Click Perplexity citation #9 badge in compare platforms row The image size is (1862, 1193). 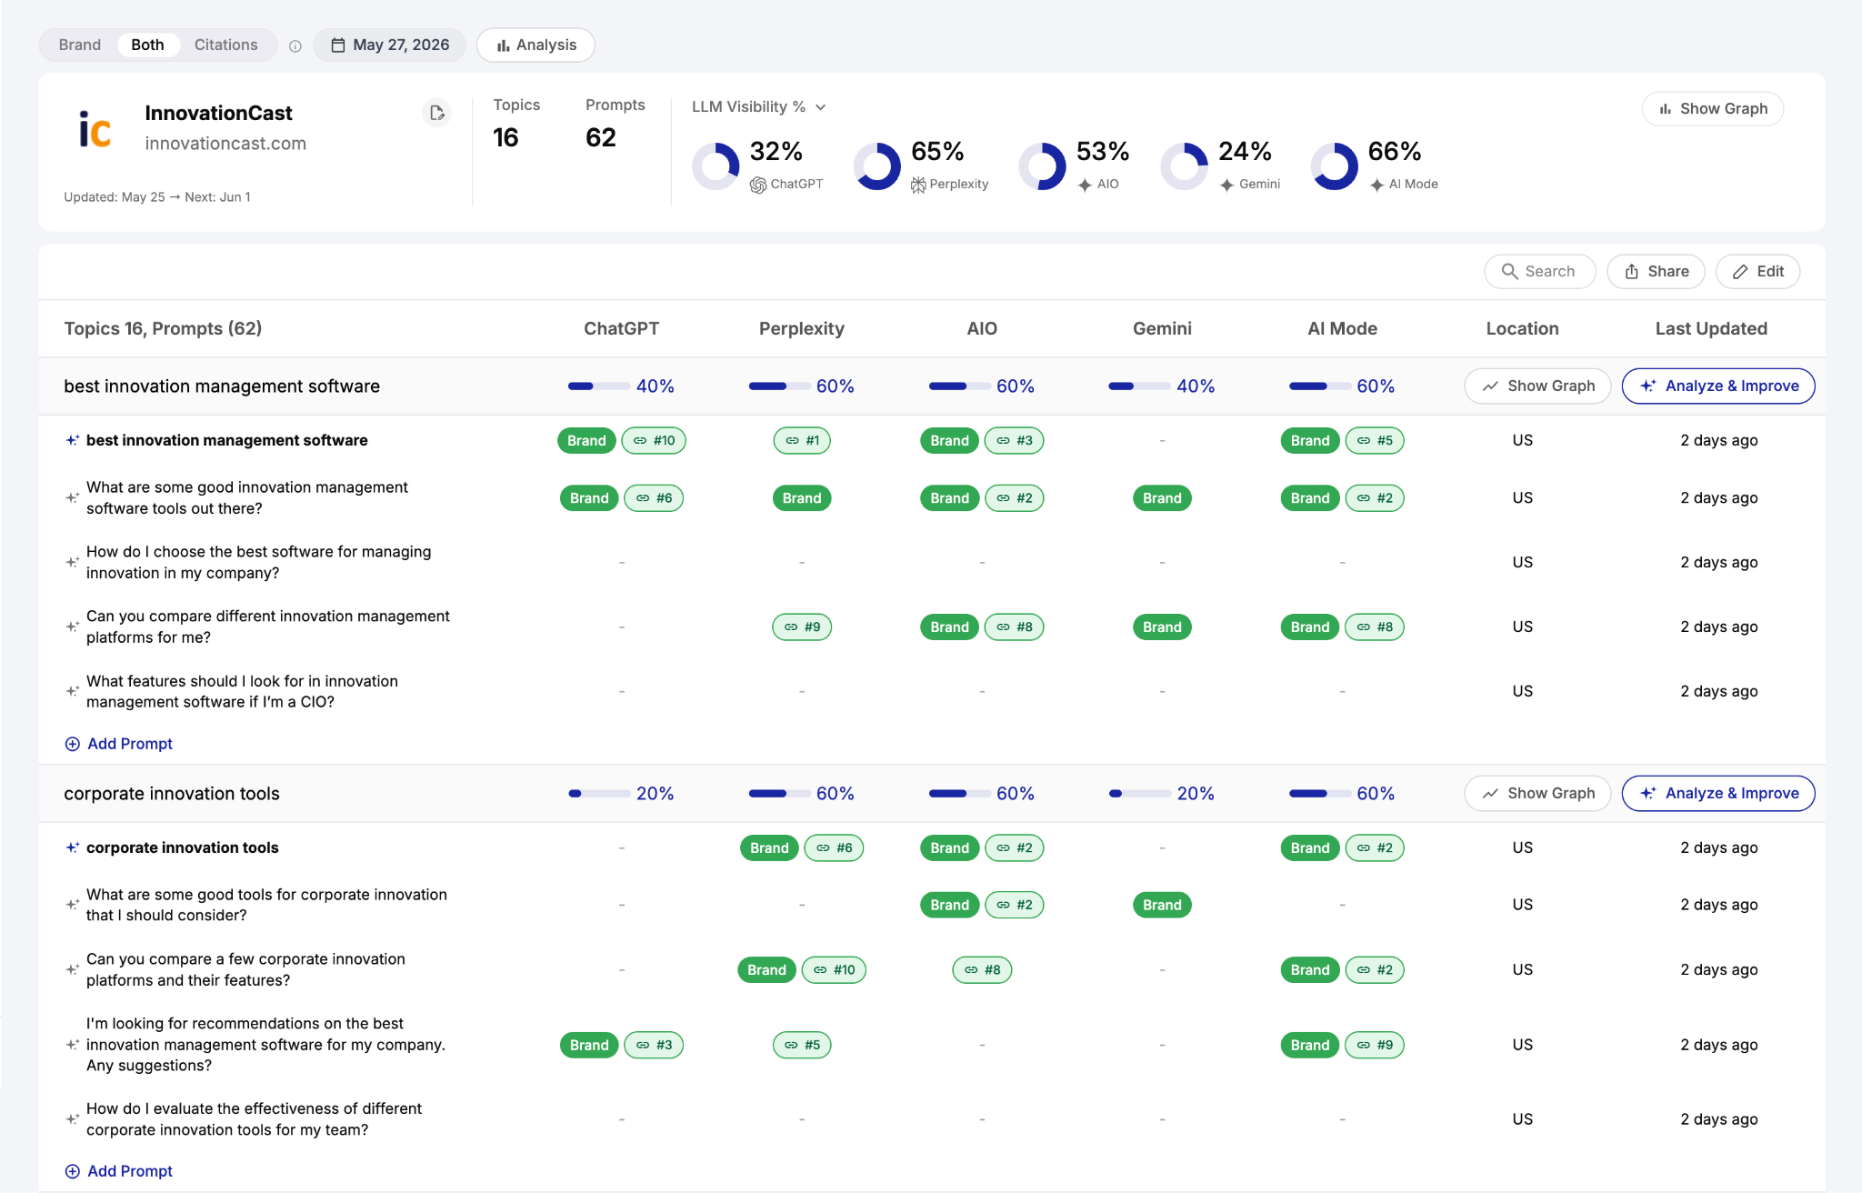click(802, 627)
